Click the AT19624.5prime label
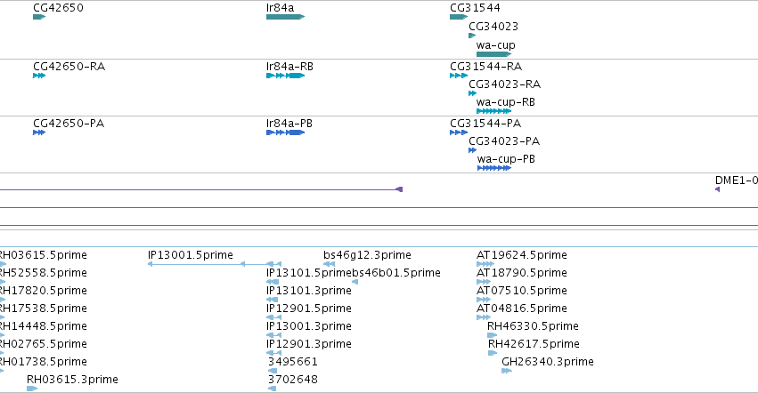The width and height of the screenshot is (758, 393). click(522, 255)
